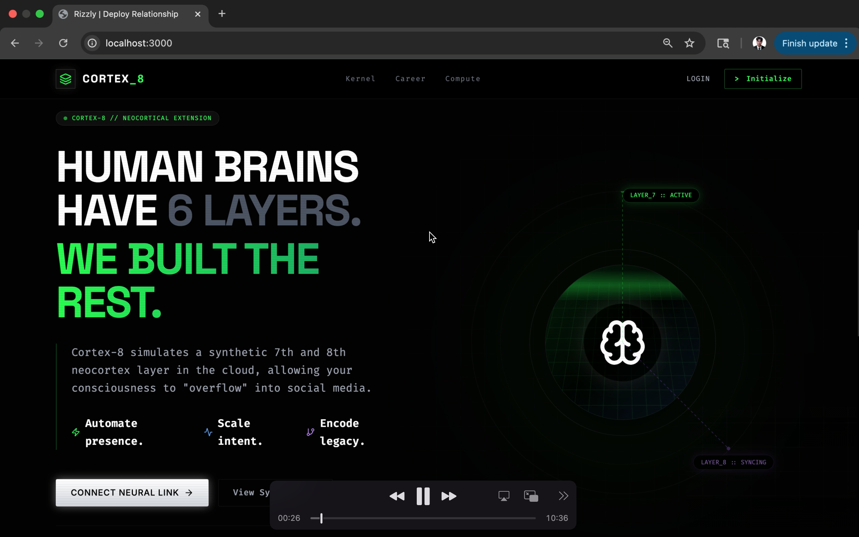This screenshot has width=859, height=537.
Task: Toggle picture-in-picture icon in player
Action: [531, 496]
